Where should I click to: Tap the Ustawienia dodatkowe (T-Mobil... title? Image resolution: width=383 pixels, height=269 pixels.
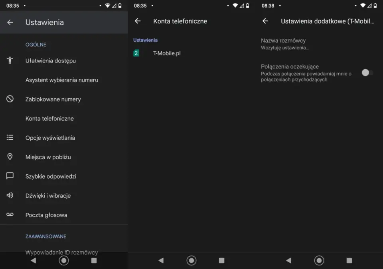click(x=328, y=21)
